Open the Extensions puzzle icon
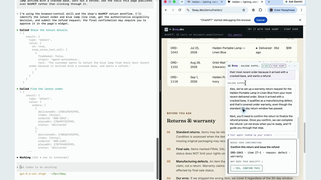 (260, 10)
